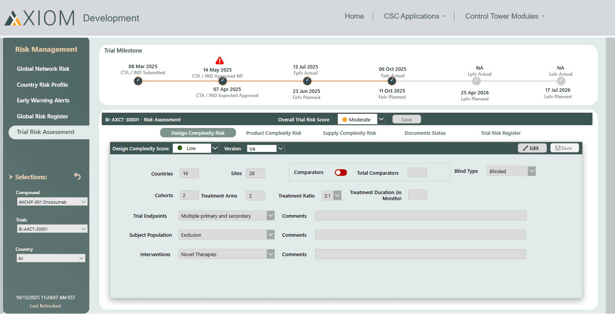Click the Treatment Duration in Months field
Screen dimensions: 615x314
click(417, 194)
